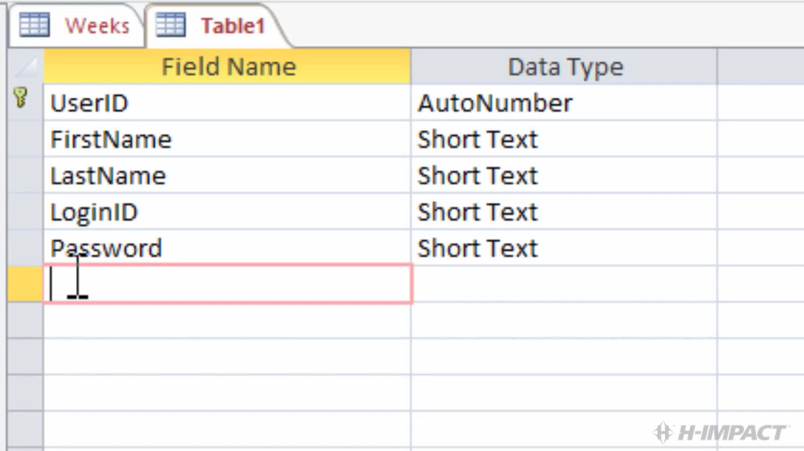The height and width of the screenshot is (451, 804).
Task: Open the data type for LoginID
Action: pos(564,212)
